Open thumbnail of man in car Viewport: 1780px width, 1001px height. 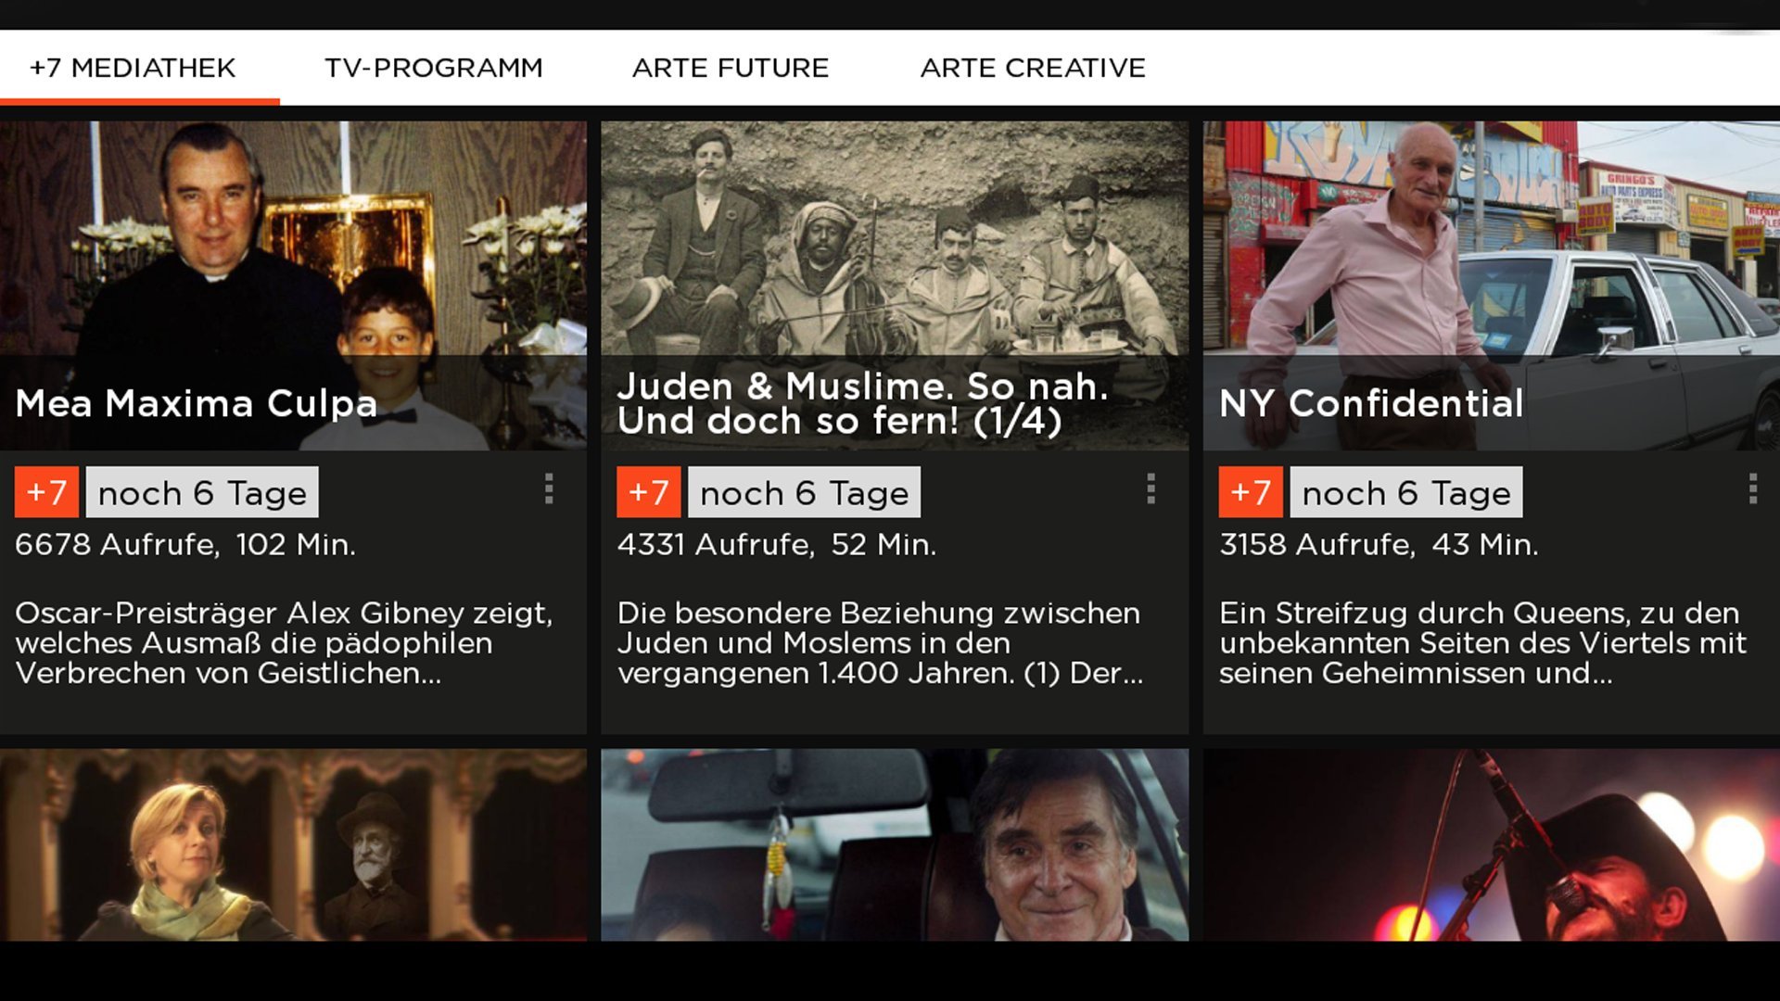pos(895,844)
